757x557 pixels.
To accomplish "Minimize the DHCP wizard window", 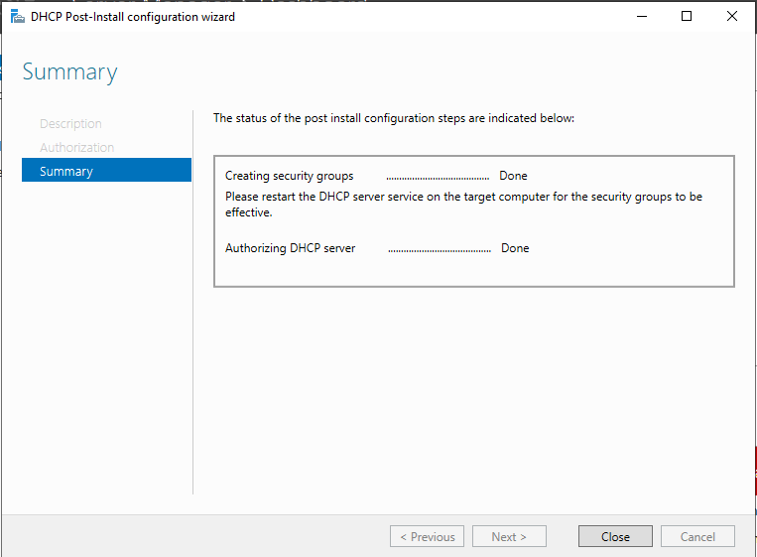I will point(642,17).
